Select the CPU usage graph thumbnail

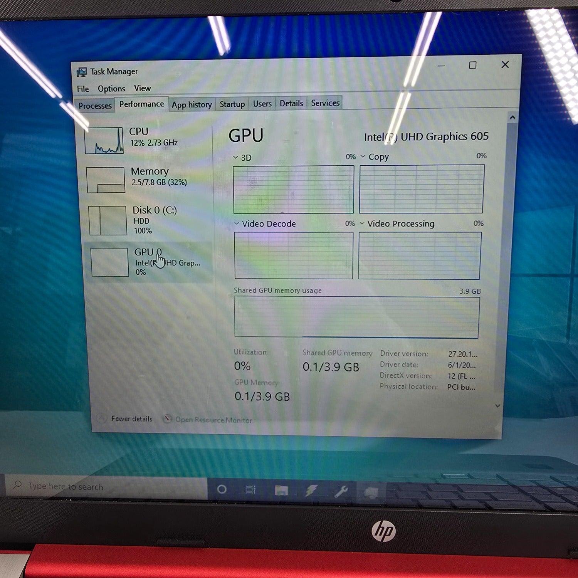104,141
